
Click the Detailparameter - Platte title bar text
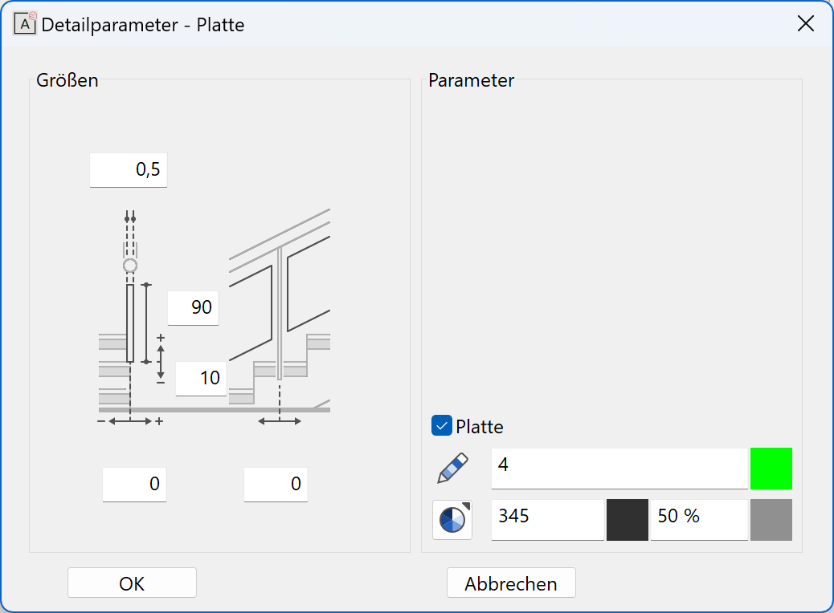(142, 24)
